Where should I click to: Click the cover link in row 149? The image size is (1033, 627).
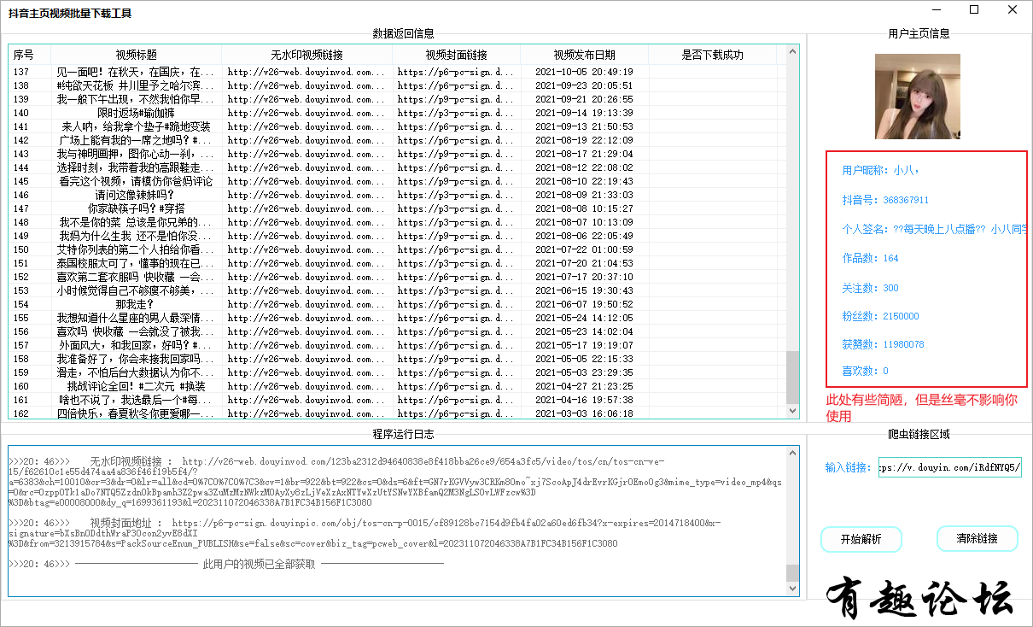coord(456,236)
